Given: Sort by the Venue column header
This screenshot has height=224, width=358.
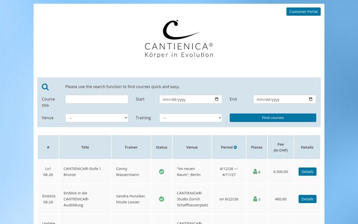Looking at the screenshot, I should 192,147.
